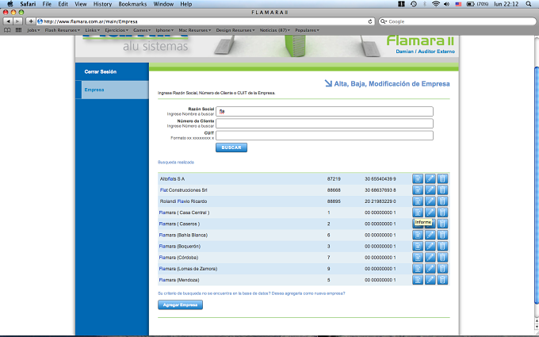
Task: Select the client number 87219 cell
Action: pyautogui.click(x=334, y=179)
